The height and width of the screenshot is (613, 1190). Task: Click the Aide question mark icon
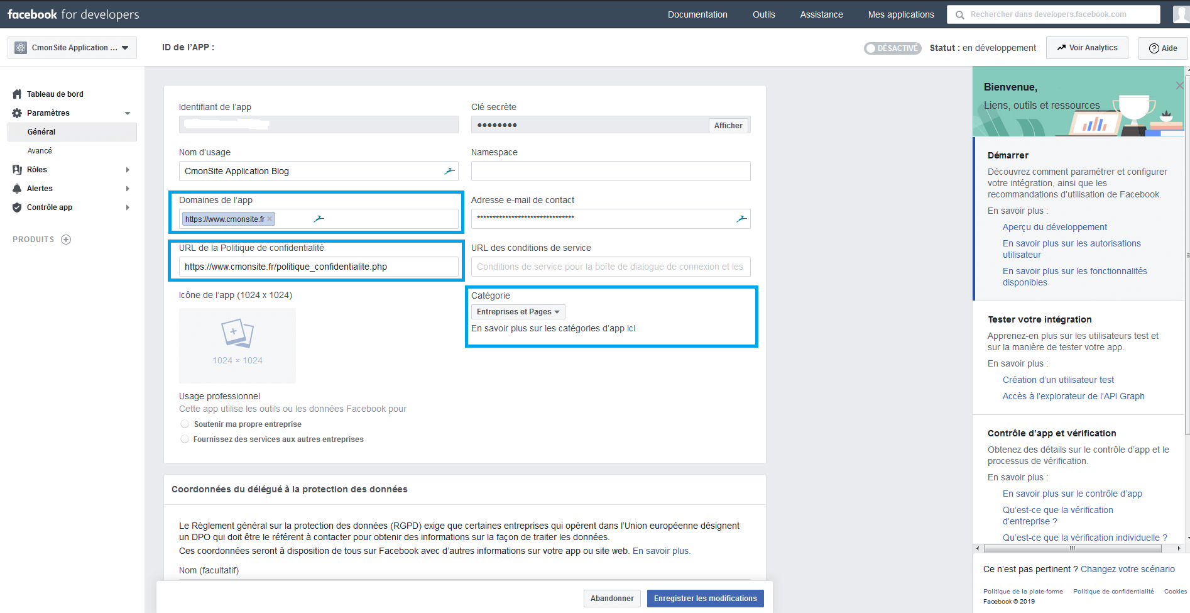(1154, 48)
